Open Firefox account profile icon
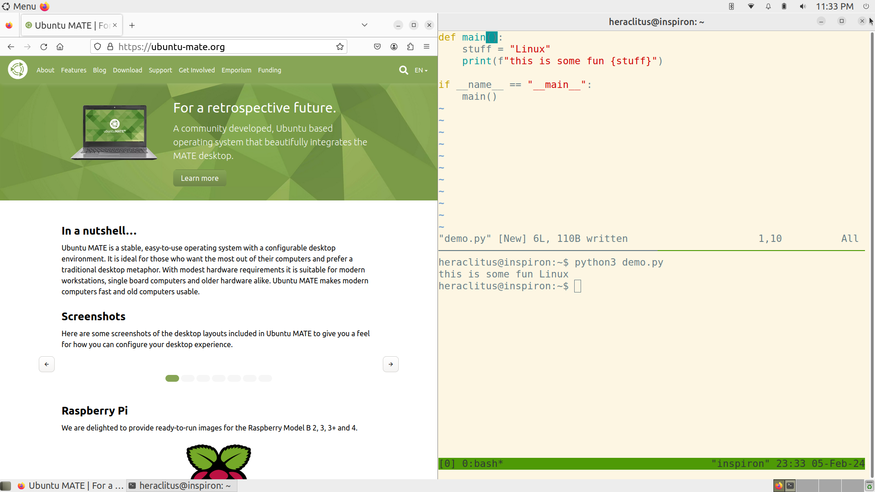The image size is (875, 492). click(394, 47)
